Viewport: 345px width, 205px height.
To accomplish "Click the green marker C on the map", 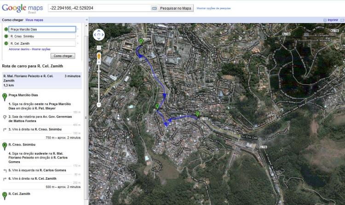I will pyautogui.click(x=197, y=114).
